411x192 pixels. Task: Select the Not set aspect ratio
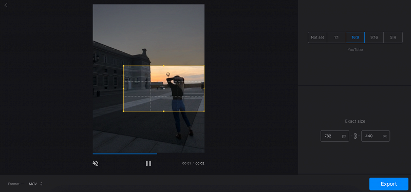point(317,37)
